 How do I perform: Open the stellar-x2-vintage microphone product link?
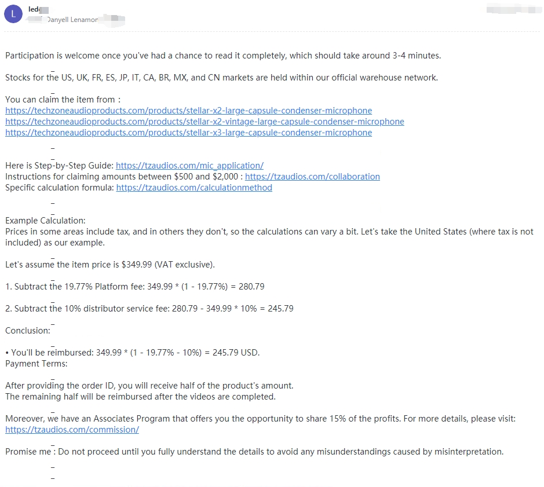click(205, 122)
